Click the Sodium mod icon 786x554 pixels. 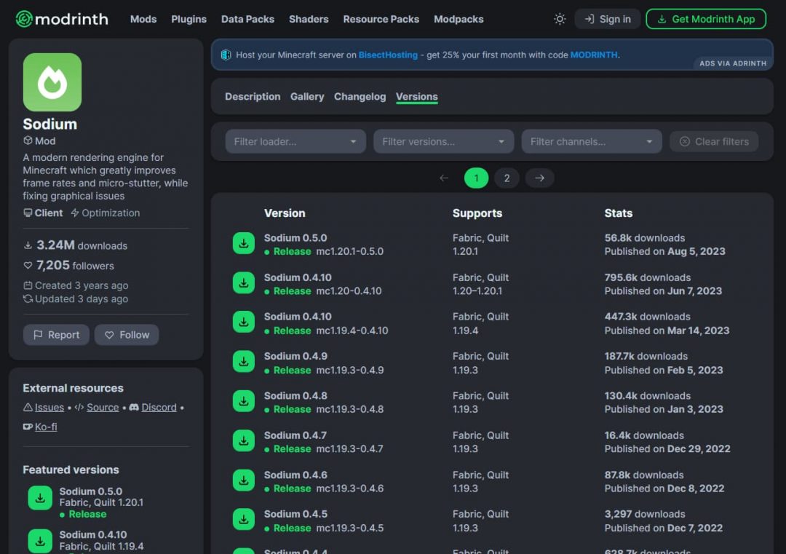click(x=51, y=82)
